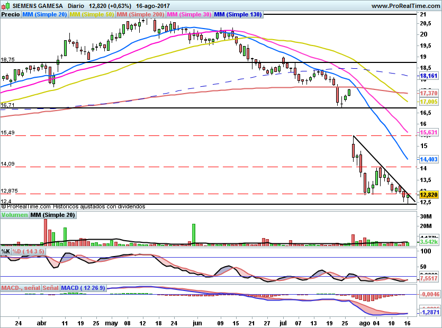Open the www.ProRealTime.com link
This screenshot has width=442, height=328.
pyautogui.click(x=406, y=5)
